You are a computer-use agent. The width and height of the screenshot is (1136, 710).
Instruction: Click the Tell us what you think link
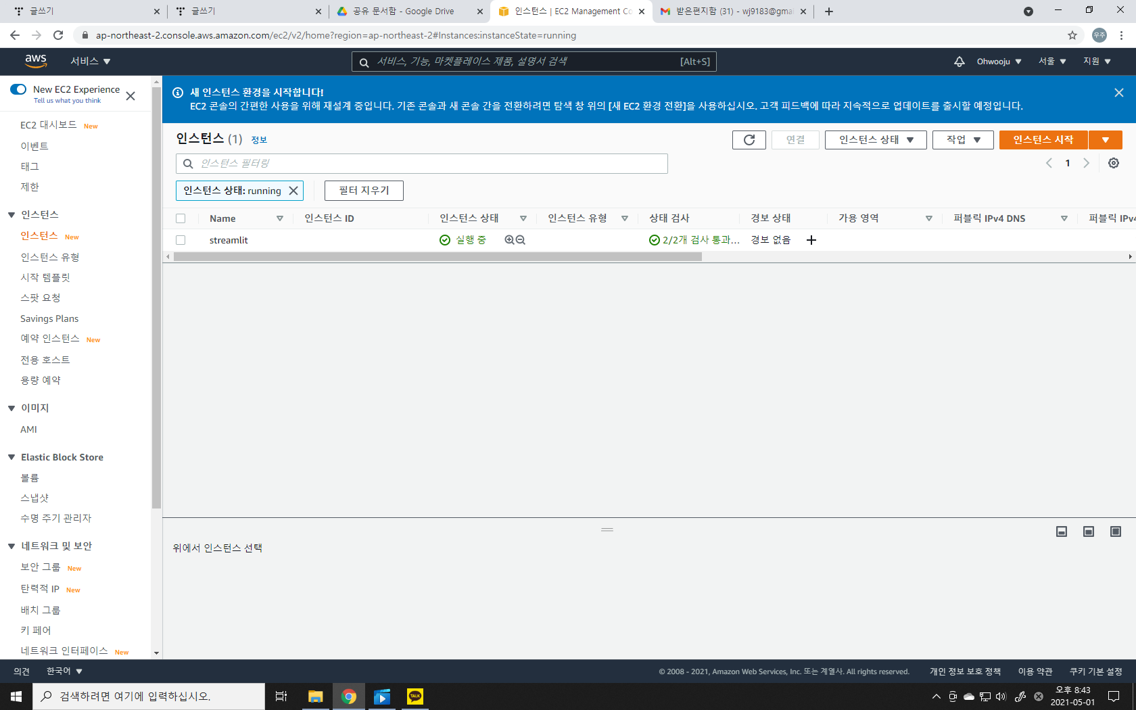67,101
